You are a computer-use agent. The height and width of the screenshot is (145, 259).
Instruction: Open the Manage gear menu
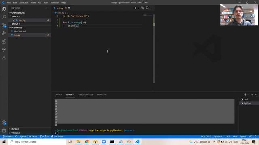pos(4,130)
